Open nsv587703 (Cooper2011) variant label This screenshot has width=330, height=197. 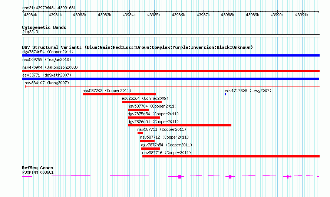coord(107,91)
